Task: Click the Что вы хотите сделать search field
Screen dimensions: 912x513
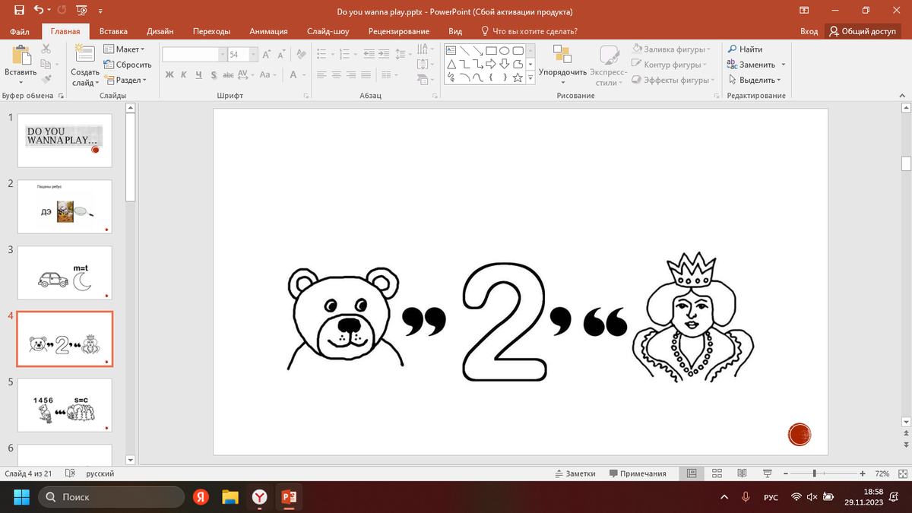Action: [529, 31]
